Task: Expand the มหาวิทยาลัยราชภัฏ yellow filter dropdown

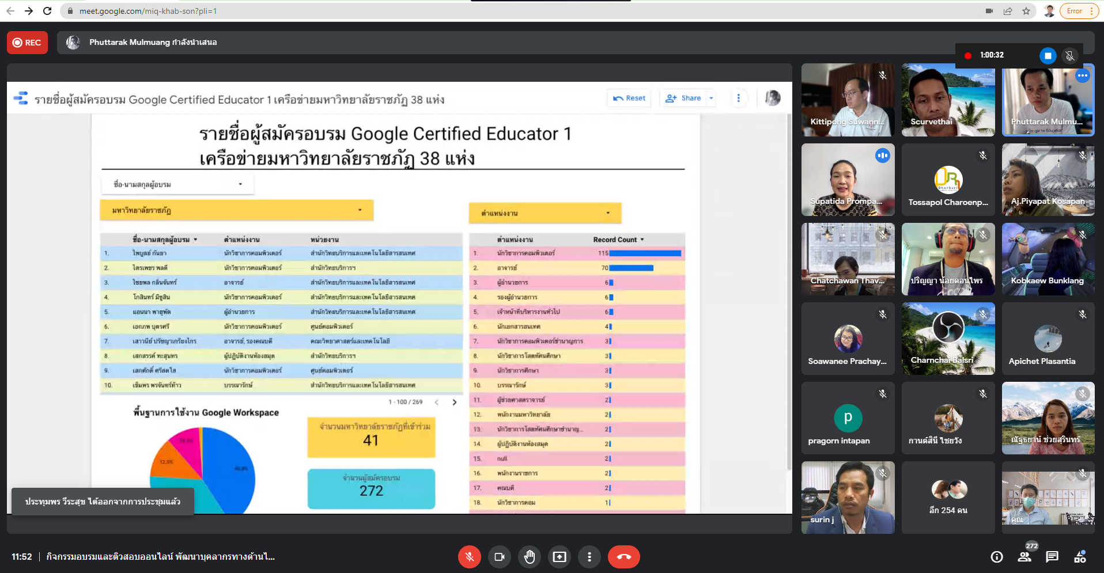Action: (236, 210)
